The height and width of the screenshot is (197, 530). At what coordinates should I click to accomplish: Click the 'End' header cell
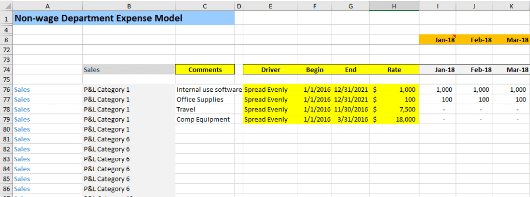[350, 70]
